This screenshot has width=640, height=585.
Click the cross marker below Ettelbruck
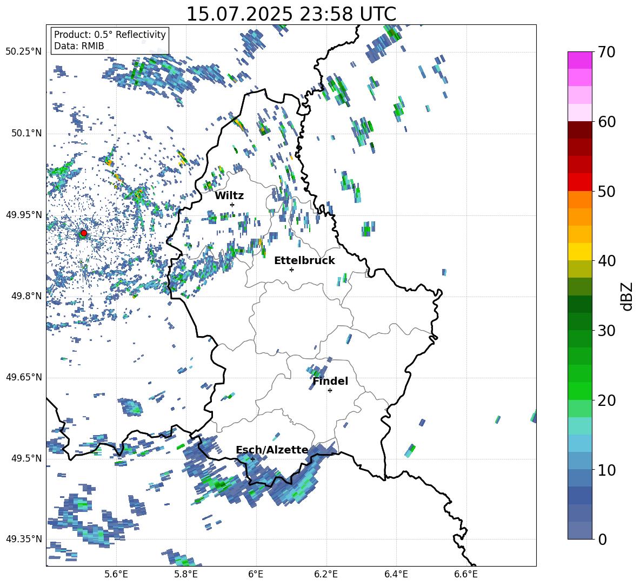click(291, 270)
